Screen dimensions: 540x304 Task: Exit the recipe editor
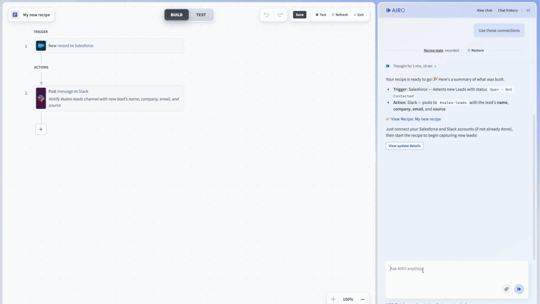tap(359, 15)
